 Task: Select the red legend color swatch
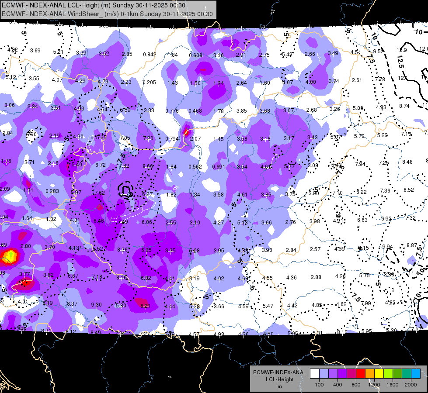[361, 374]
